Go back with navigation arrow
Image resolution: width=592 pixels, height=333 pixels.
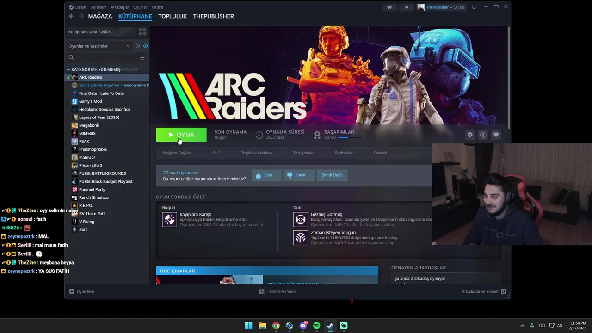click(71, 16)
